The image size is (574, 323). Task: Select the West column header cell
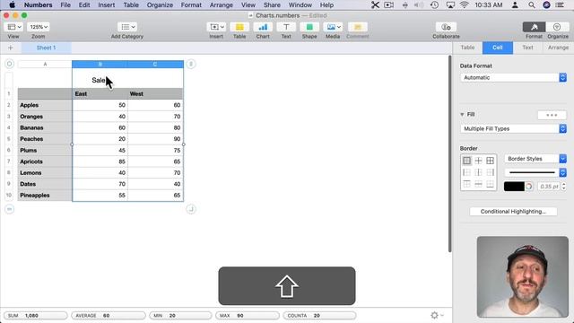pyautogui.click(x=155, y=93)
